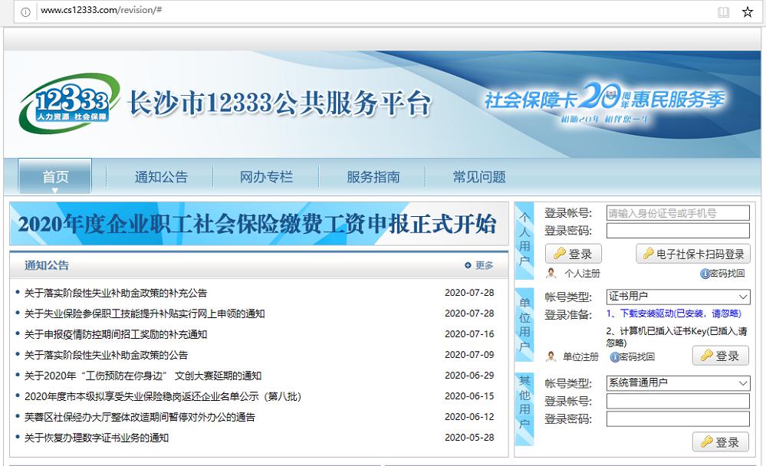Expand the 证书用户 account type dropdown

tap(743, 297)
